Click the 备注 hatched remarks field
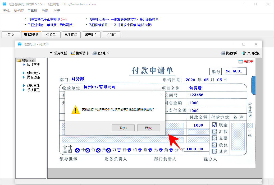This screenshot has width=274, height=185. 238,136
